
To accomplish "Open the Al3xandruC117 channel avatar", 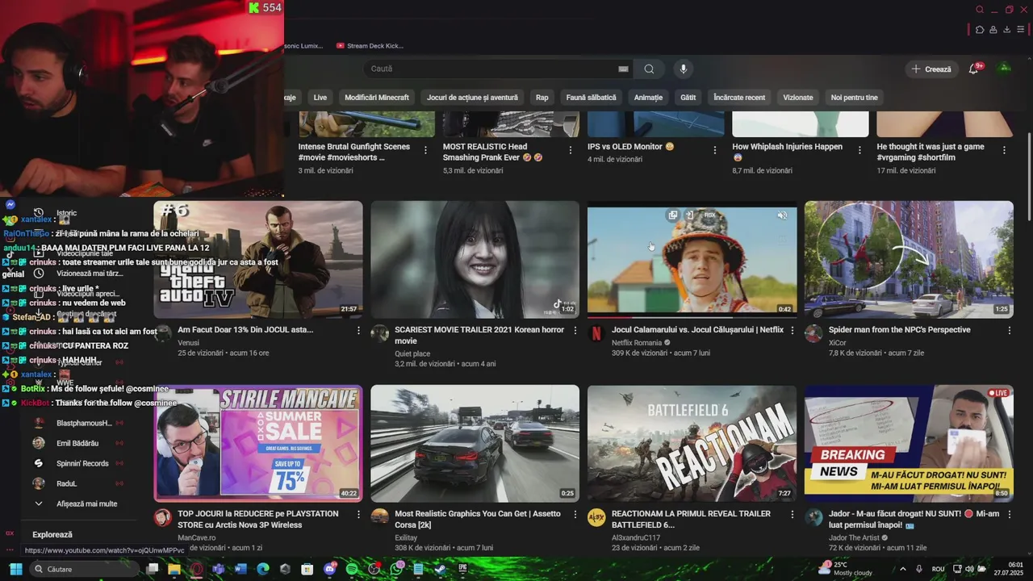I will coord(596,518).
